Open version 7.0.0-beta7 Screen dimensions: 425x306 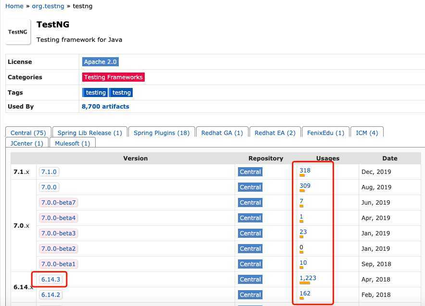click(58, 203)
